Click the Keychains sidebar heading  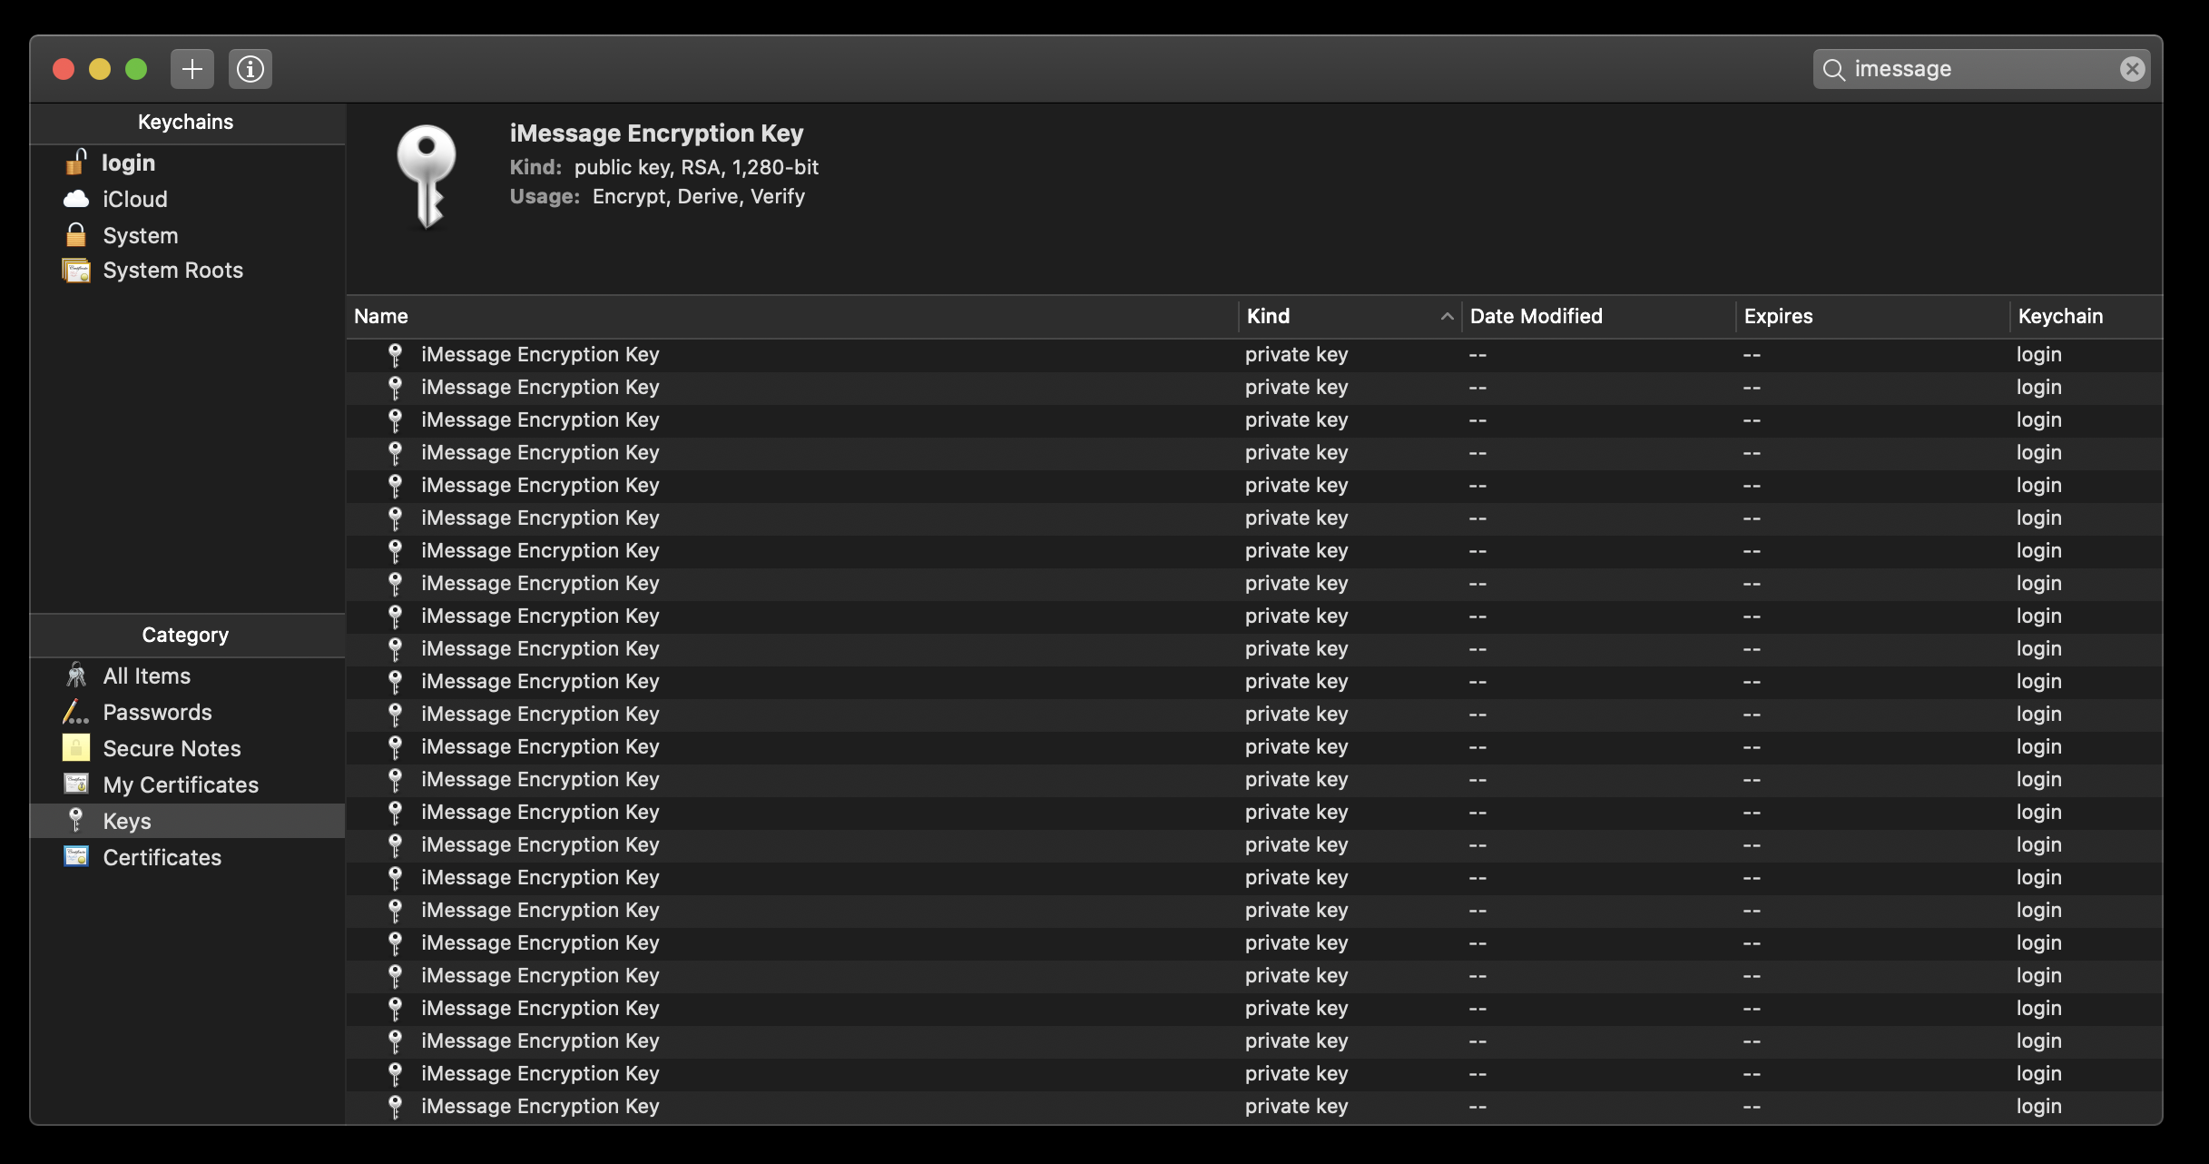(185, 122)
